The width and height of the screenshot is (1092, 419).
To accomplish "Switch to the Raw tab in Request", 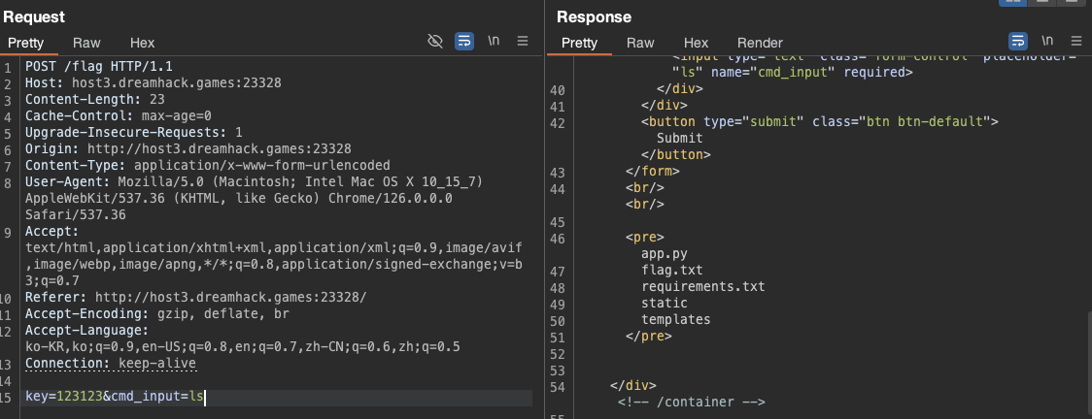I will click(86, 43).
